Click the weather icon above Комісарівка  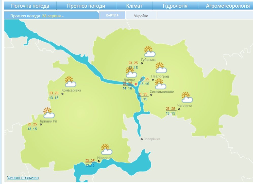(x=70, y=82)
